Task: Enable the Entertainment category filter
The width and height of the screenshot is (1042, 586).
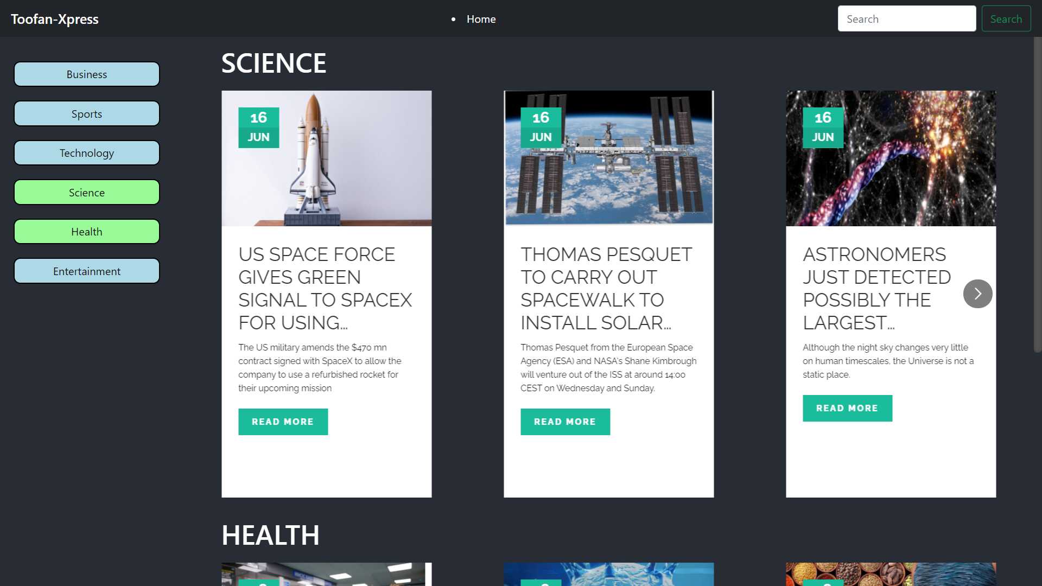Action: pos(87,271)
